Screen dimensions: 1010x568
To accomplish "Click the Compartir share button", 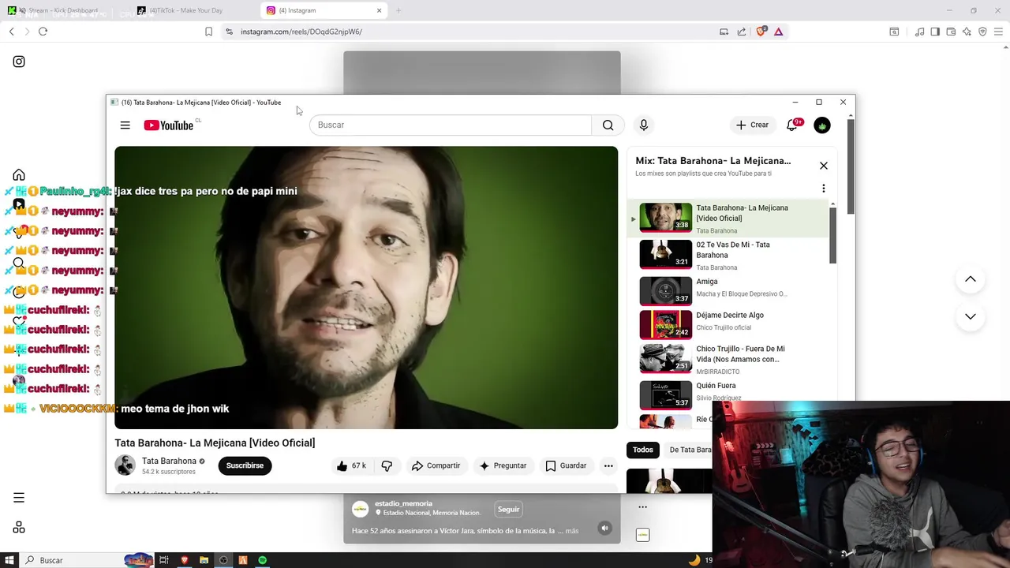I will 436,465.
